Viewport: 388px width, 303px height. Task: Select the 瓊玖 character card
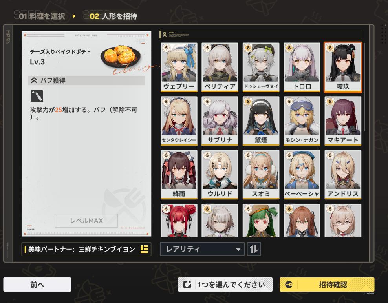(x=343, y=67)
